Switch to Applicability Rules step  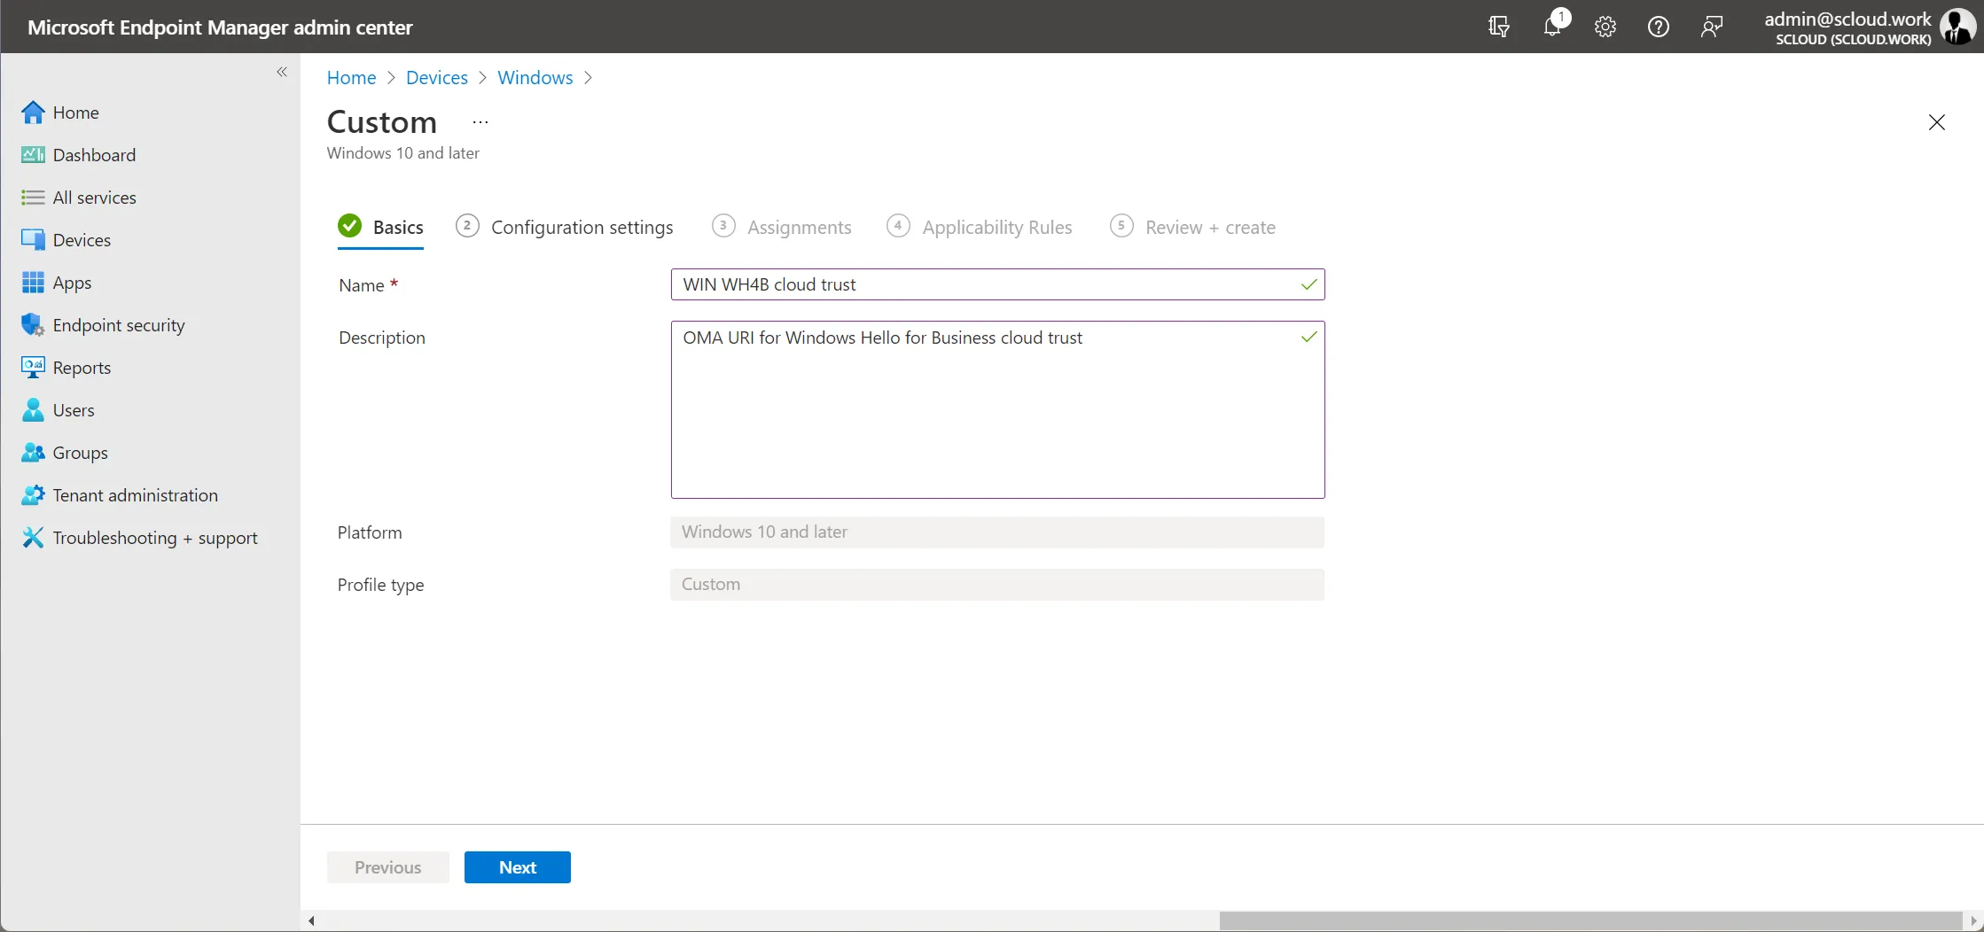pos(980,228)
